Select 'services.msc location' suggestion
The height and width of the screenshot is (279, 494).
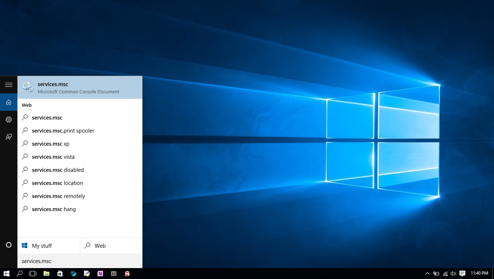[x=80, y=183]
